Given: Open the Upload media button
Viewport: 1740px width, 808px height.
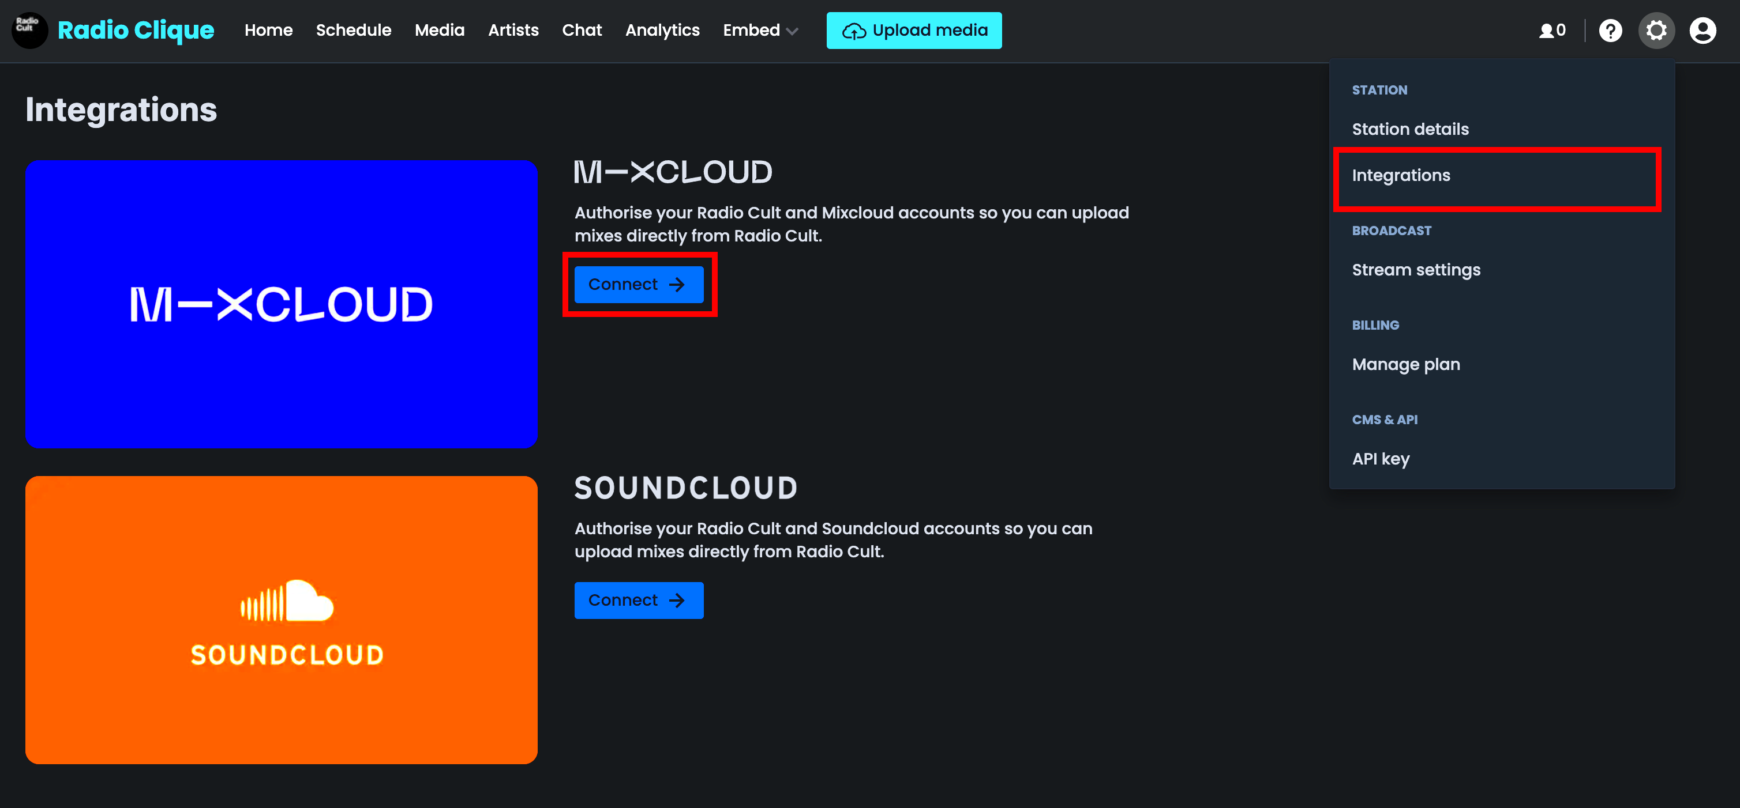Looking at the screenshot, I should point(914,30).
